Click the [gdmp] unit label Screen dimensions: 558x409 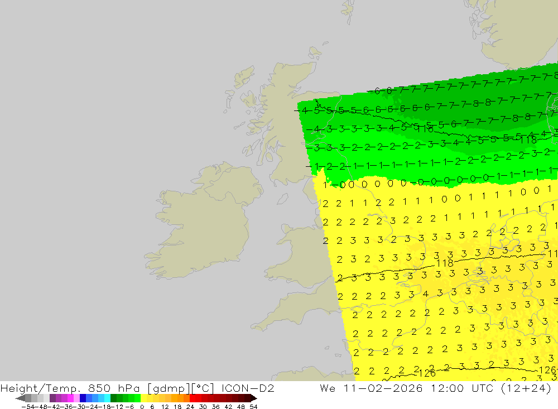[169, 388]
